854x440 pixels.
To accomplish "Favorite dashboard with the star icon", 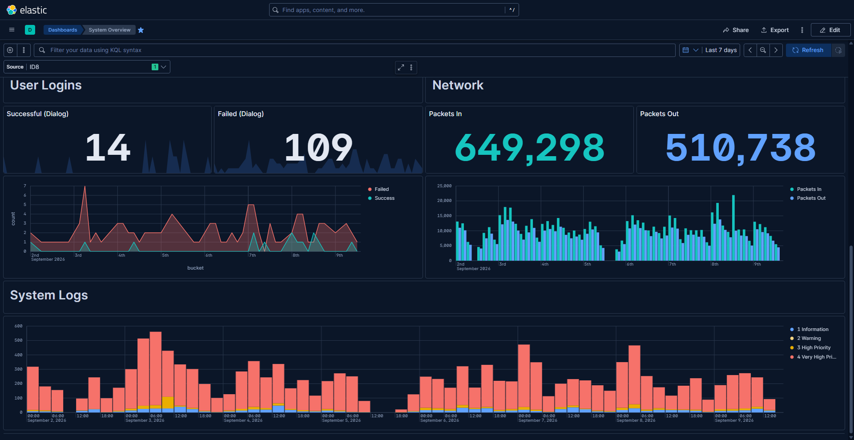I will coord(141,30).
